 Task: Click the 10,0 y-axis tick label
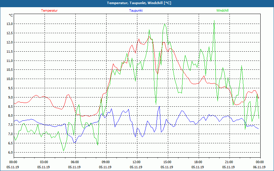click(9, 79)
